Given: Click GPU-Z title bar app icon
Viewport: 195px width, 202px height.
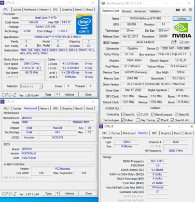Looking at the screenshot, I should click(103, 3).
